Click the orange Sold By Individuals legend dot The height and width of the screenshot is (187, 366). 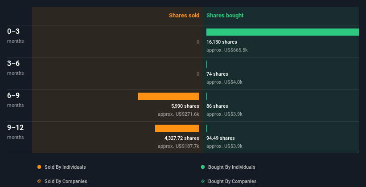39,167
